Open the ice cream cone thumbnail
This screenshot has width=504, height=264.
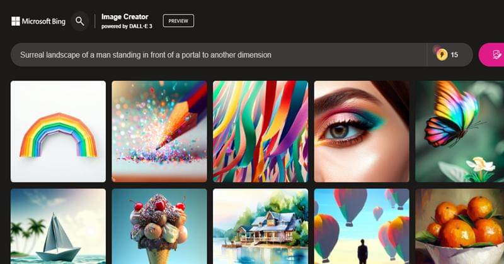159,226
